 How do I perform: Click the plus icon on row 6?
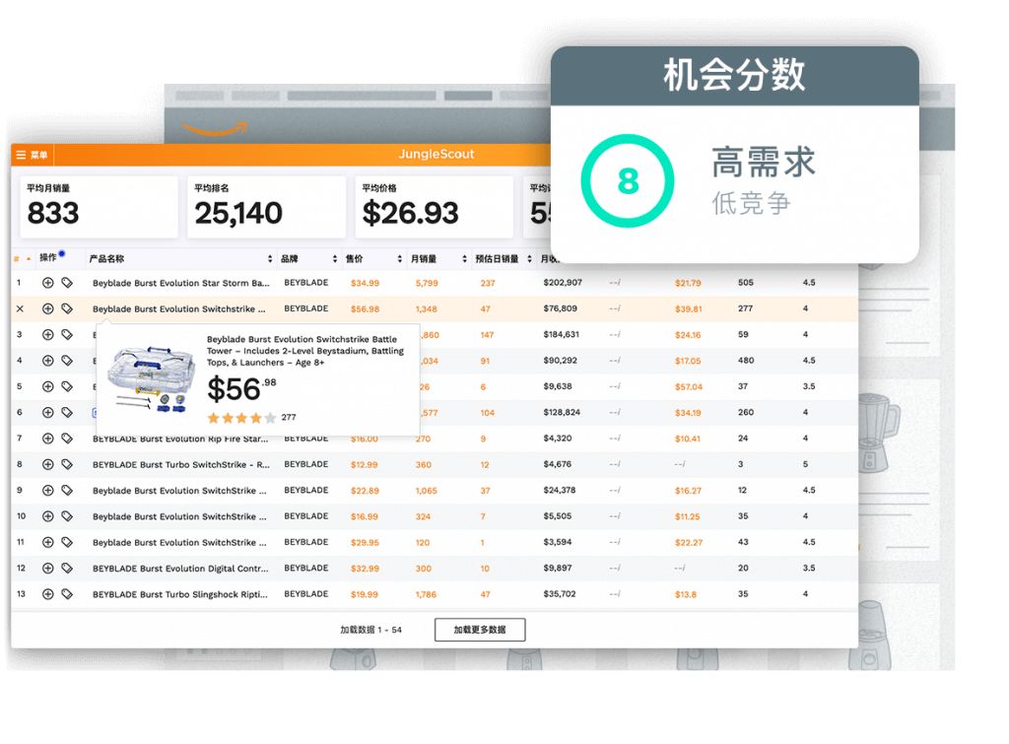tap(47, 411)
